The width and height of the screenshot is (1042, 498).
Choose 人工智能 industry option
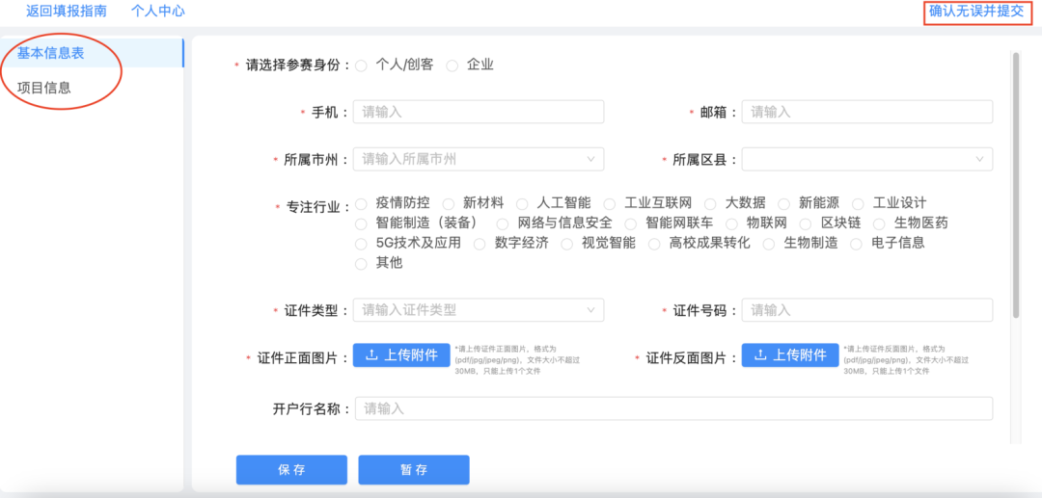(522, 203)
